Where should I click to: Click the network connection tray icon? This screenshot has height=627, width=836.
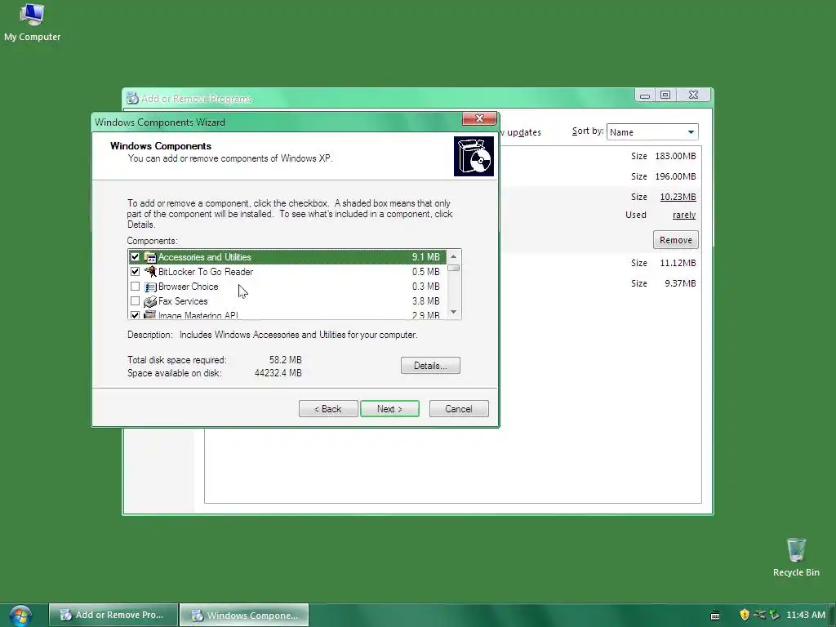click(x=759, y=615)
